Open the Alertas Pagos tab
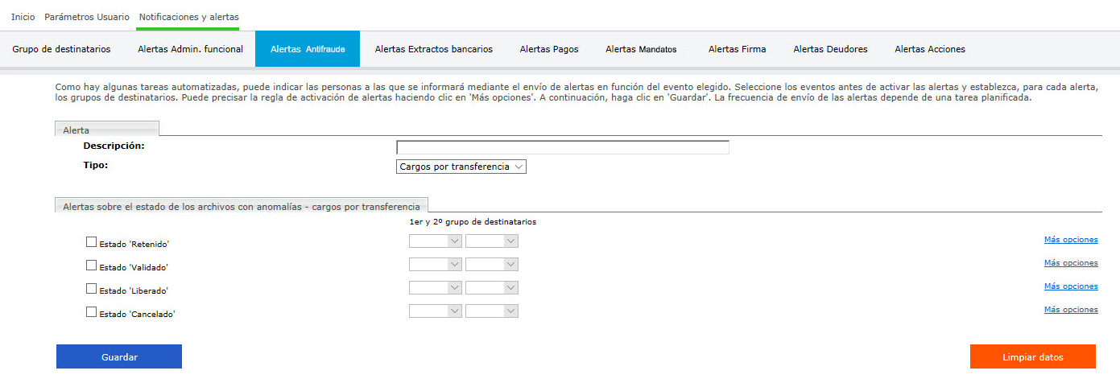 pyautogui.click(x=549, y=49)
